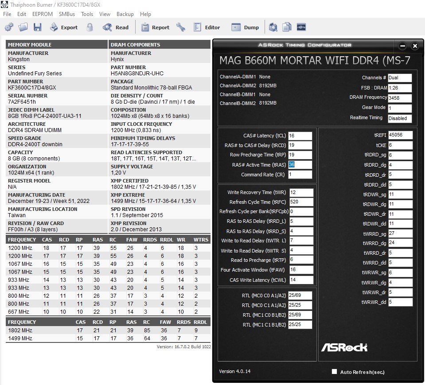Click the FSB : DRAM ratio field
This screenshot has width=425, height=385.
pyautogui.click(x=400, y=88)
